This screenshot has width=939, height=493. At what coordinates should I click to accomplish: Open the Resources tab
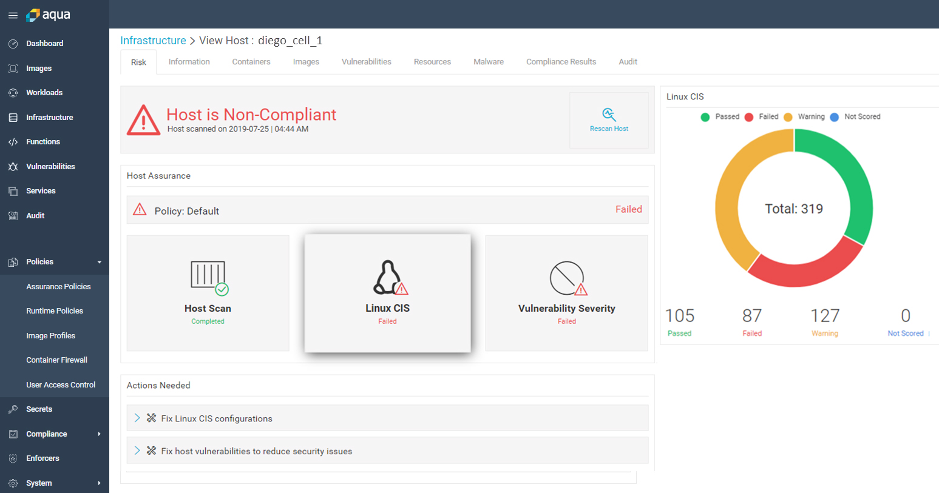(x=432, y=62)
